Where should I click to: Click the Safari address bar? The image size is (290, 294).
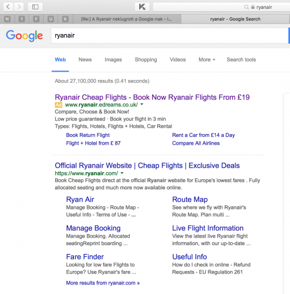point(221,7)
